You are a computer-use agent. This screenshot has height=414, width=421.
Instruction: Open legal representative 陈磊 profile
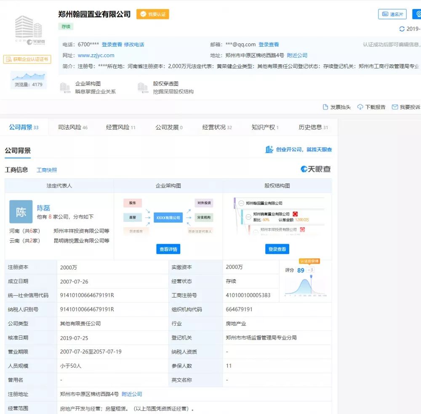point(43,208)
